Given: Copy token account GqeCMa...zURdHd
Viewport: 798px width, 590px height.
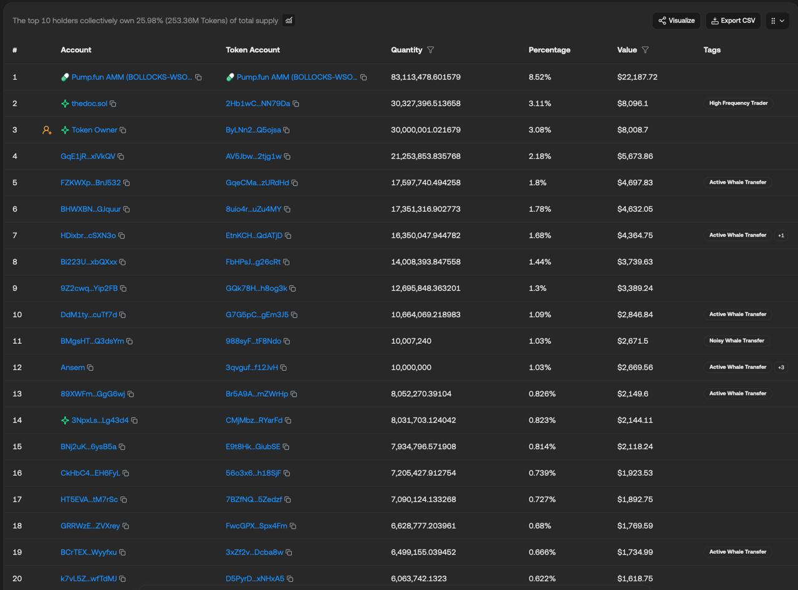Looking at the screenshot, I should click(294, 183).
